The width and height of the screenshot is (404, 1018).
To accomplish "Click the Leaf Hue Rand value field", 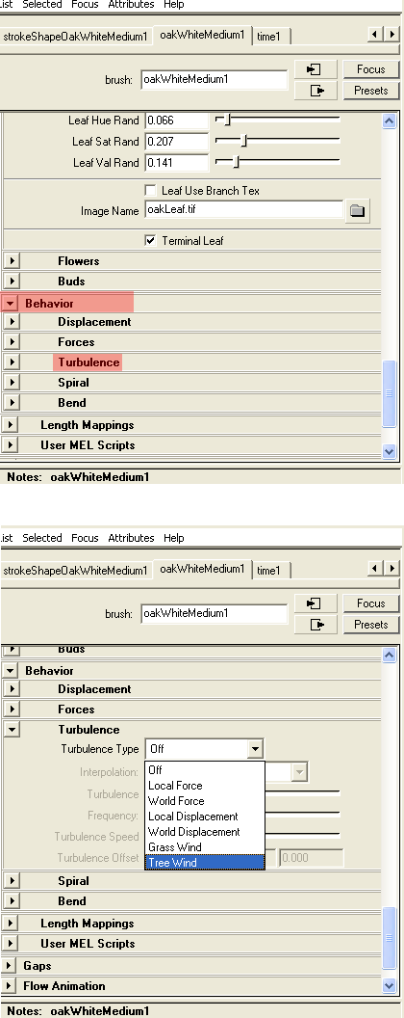I will click(x=177, y=121).
